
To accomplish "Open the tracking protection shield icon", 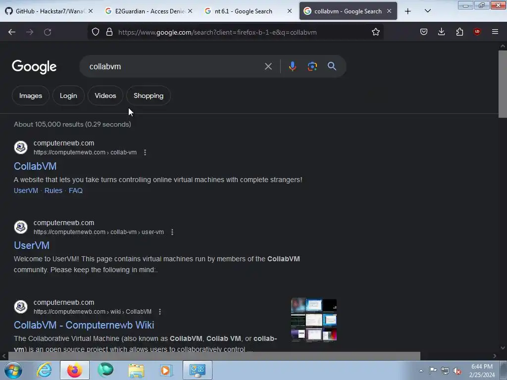I will point(96,32).
